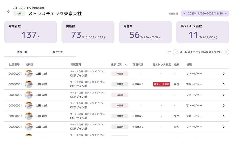This screenshot has height=142, width=233.
Task: Open the 同意なし row with its chevron
Action: (224, 116)
